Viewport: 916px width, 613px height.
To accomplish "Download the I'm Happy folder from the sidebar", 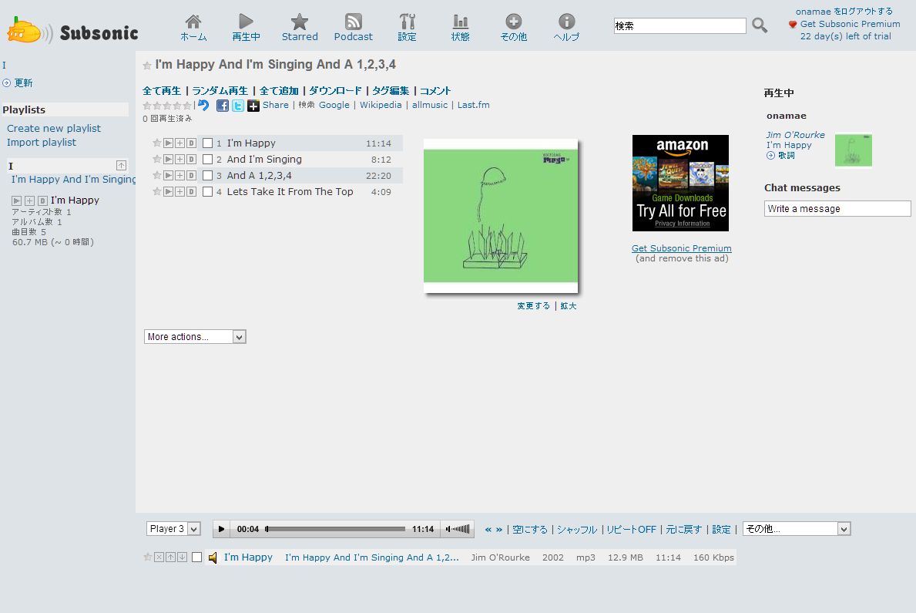I will 42,200.
